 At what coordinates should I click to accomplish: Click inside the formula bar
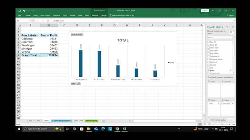point(142,20)
